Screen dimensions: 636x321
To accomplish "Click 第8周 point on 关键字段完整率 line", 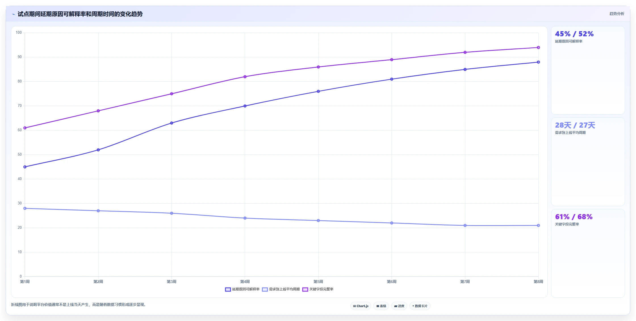I will 538,47.
